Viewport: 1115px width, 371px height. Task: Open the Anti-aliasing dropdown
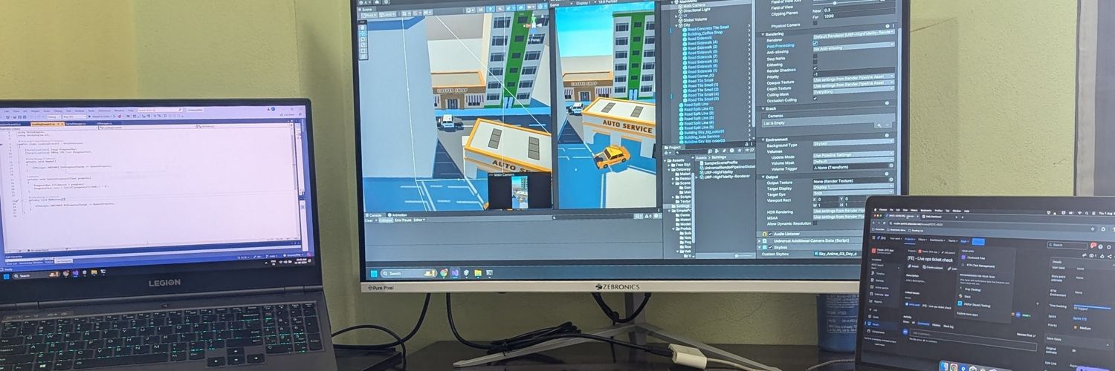(853, 48)
